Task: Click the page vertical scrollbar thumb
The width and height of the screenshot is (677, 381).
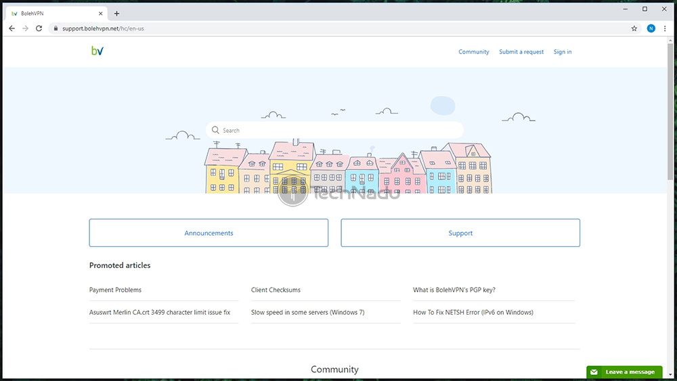Action: pos(670,112)
